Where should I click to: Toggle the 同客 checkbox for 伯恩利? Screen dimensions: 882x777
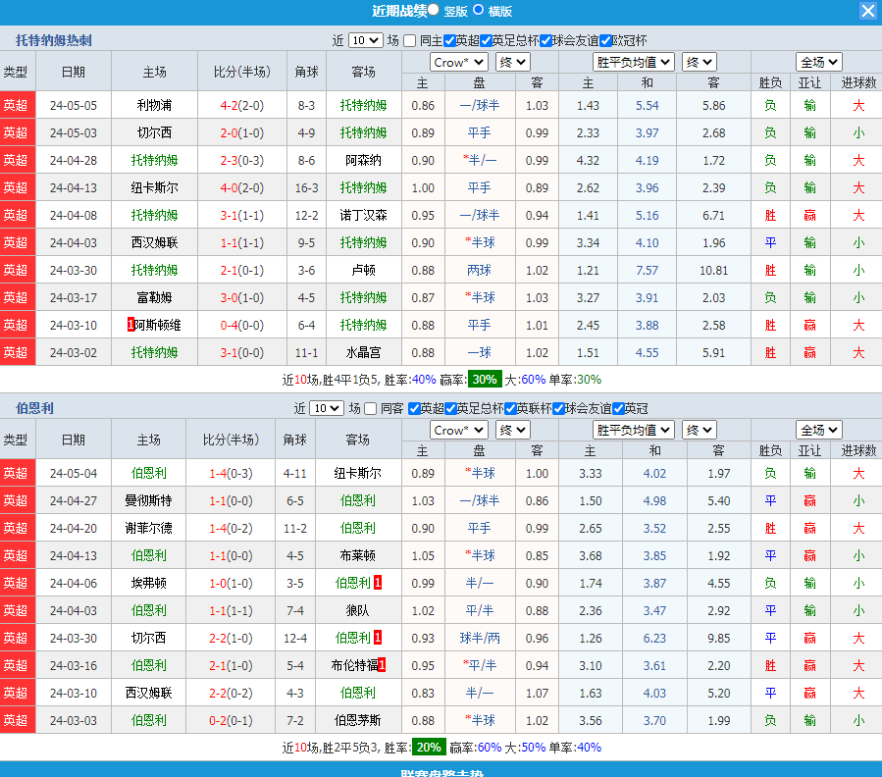370,408
